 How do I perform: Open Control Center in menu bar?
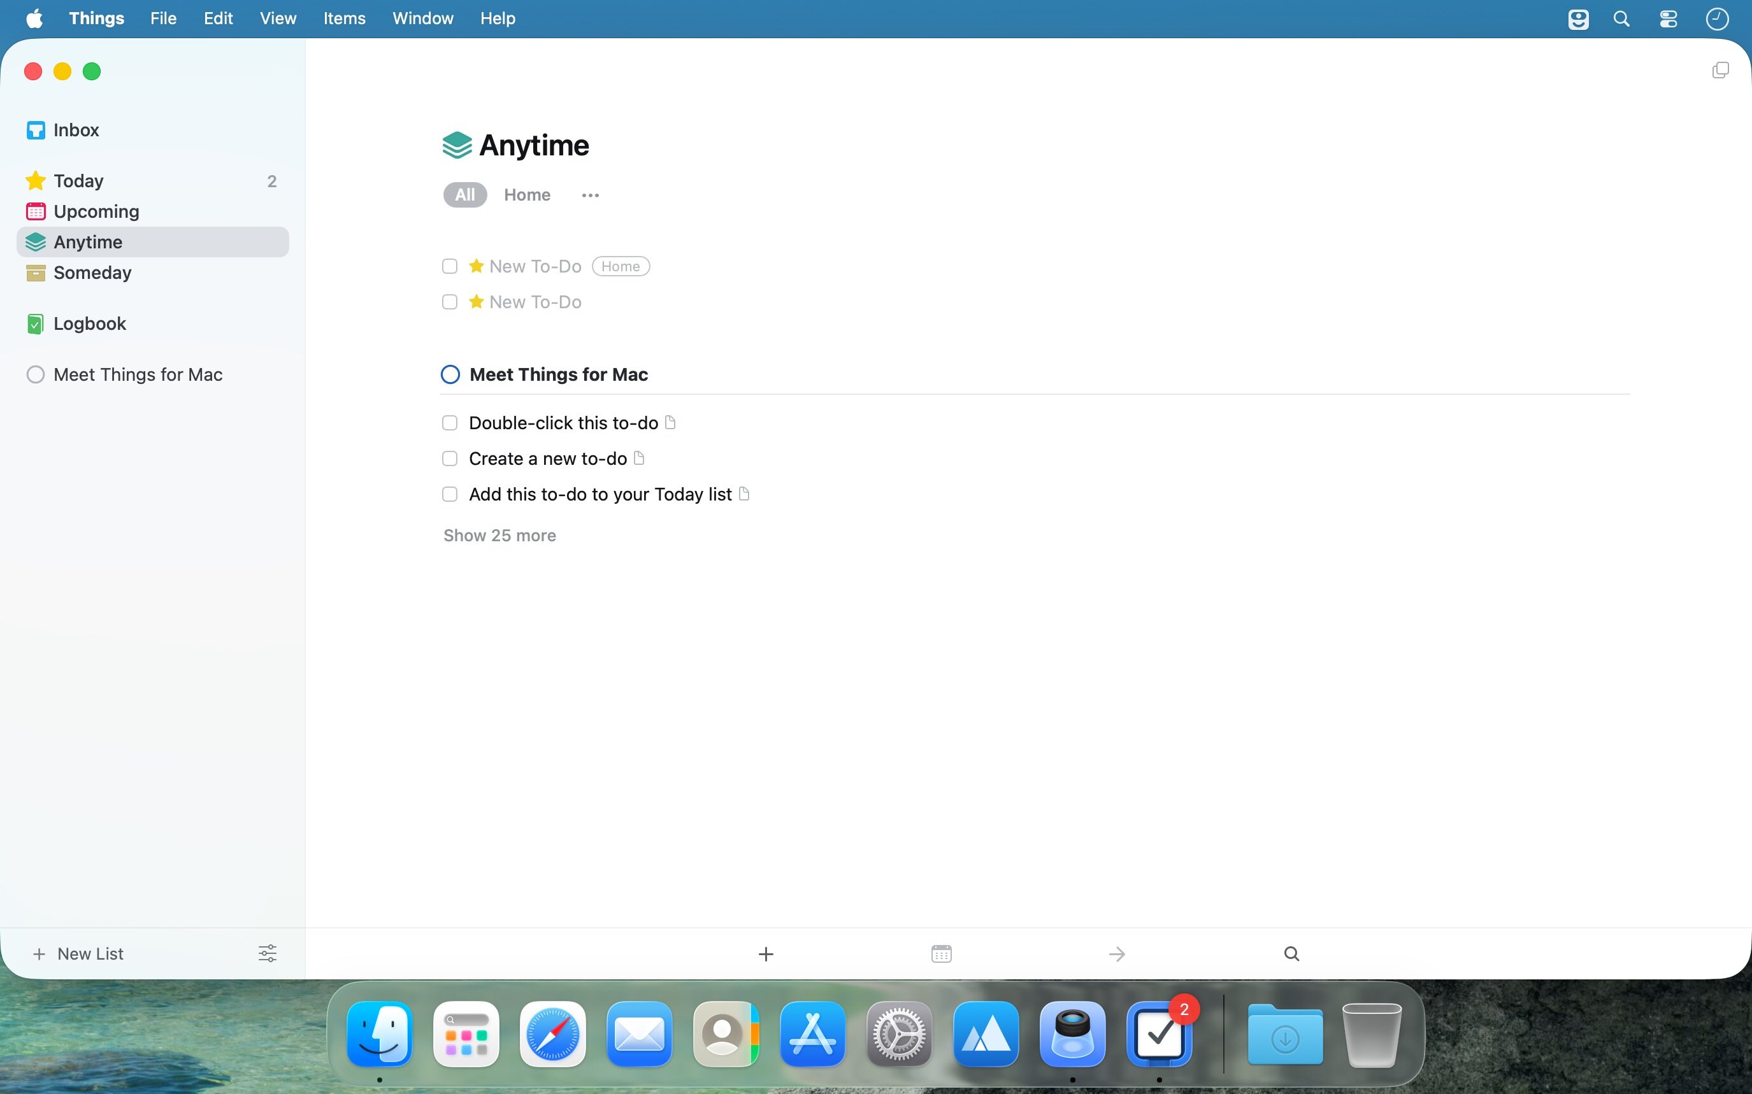pos(1669,19)
